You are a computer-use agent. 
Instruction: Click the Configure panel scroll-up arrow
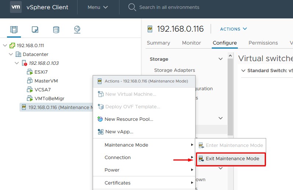[230, 56]
